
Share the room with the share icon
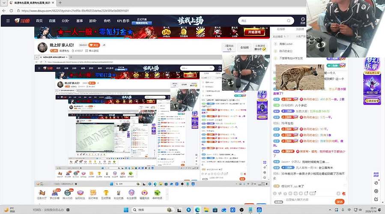click(104, 45)
